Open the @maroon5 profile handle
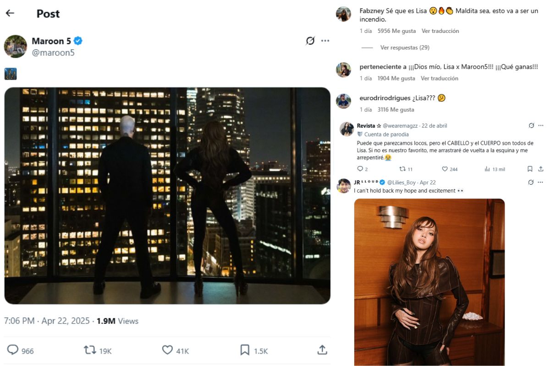550x366 pixels. [x=53, y=53]
